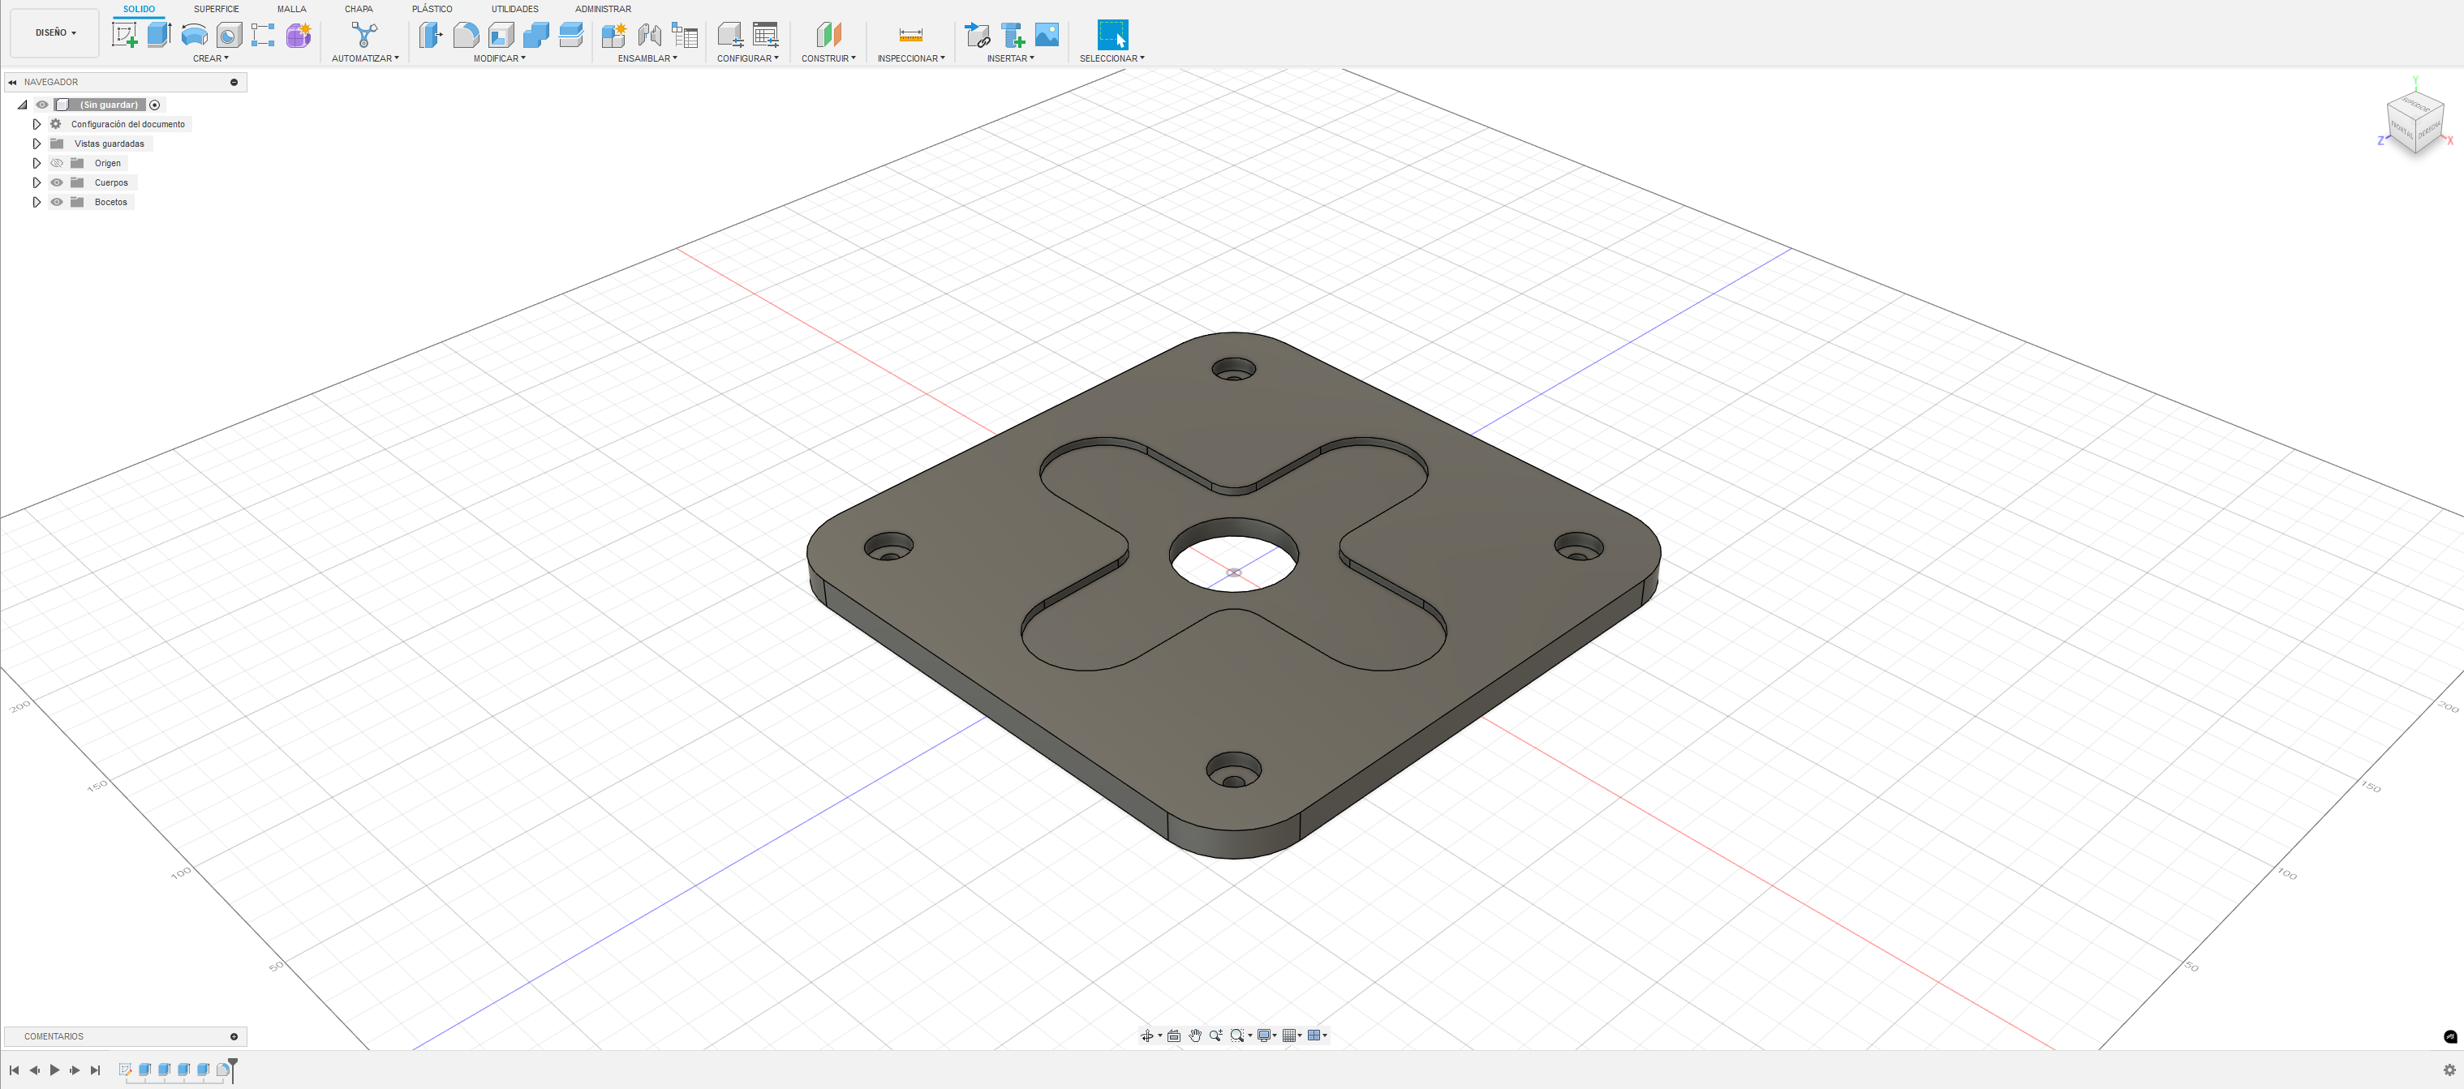Expand the Comentarios panel with plus button
The height and width of the screenshot is (1089, 2464).
(x=234, y=1036)
